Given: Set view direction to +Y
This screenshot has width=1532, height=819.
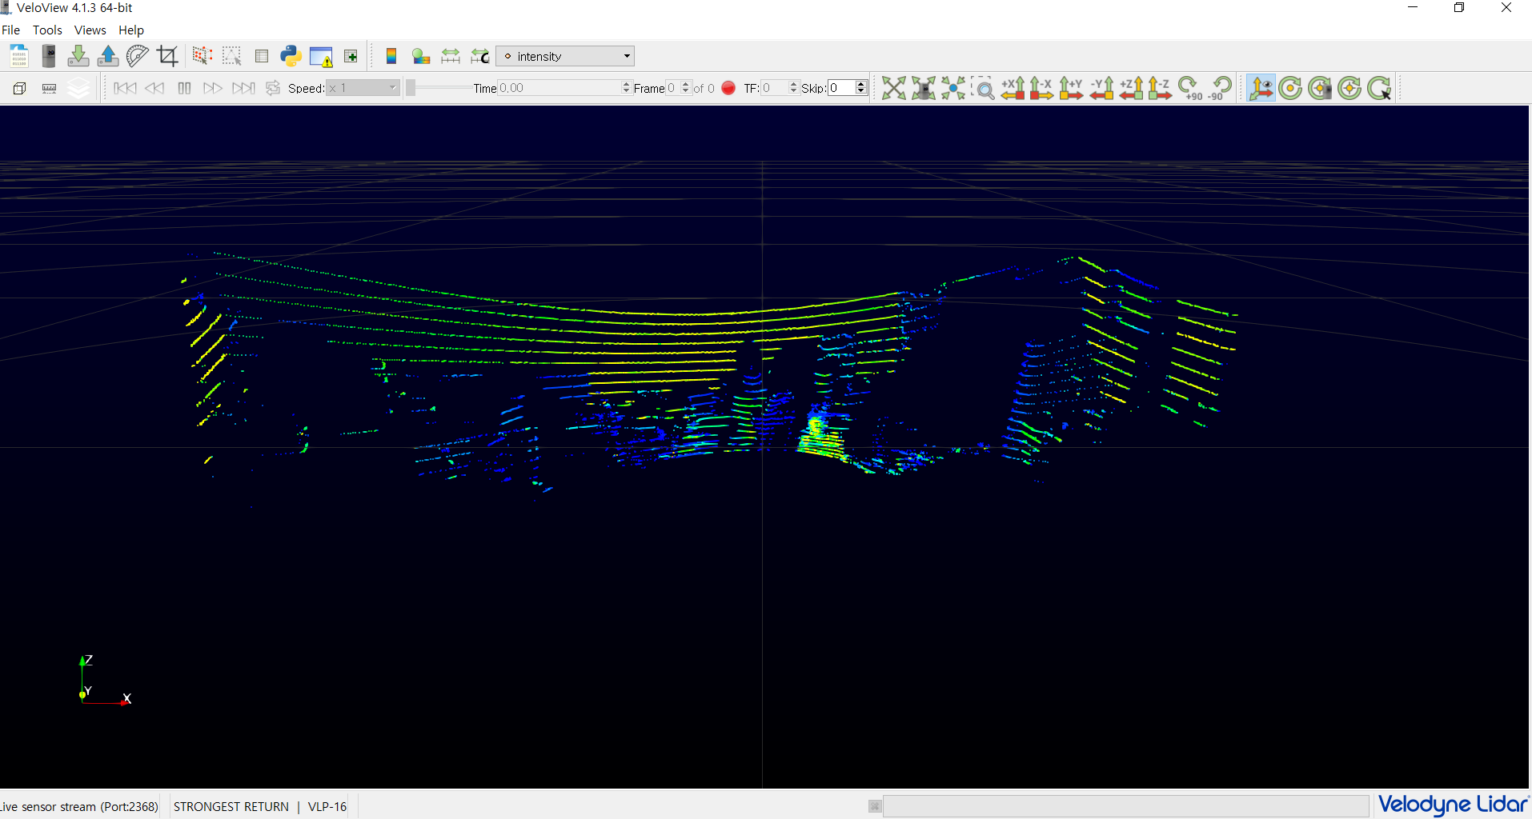Looking at the screenshot, I should 1071,88.
